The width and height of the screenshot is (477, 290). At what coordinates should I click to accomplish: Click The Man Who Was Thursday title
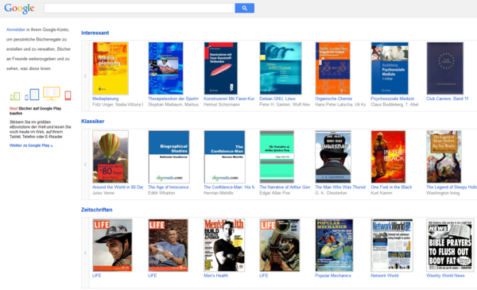(340, 187)
